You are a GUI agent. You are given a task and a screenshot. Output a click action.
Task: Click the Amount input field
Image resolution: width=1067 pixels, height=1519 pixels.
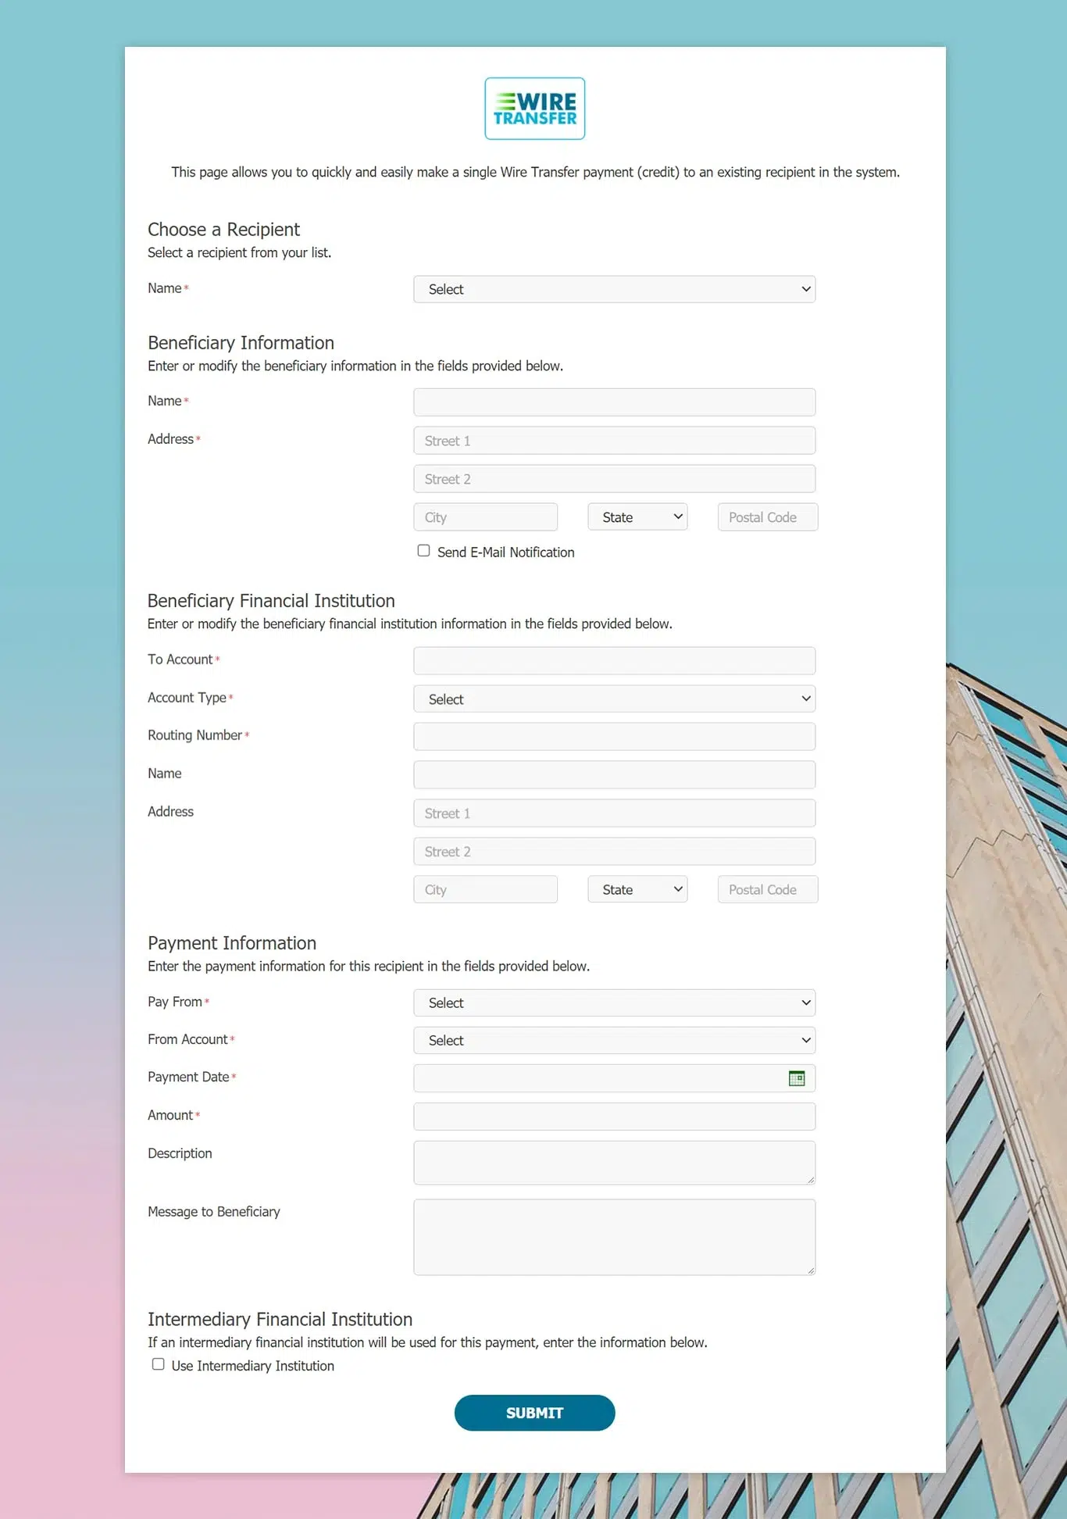click(x=614, y=1117)
